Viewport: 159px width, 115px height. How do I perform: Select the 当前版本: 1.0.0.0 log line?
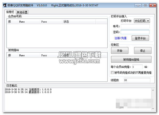[x=28, y=89]
